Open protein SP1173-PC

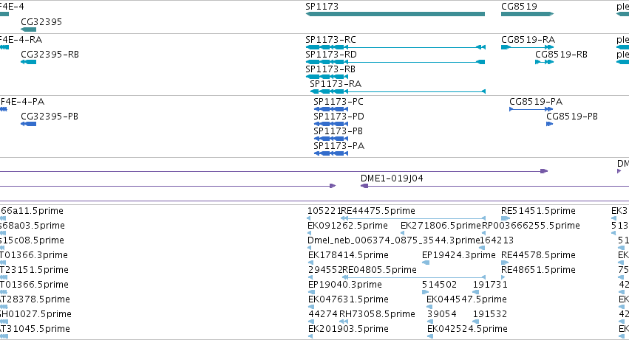pos(331,109)
